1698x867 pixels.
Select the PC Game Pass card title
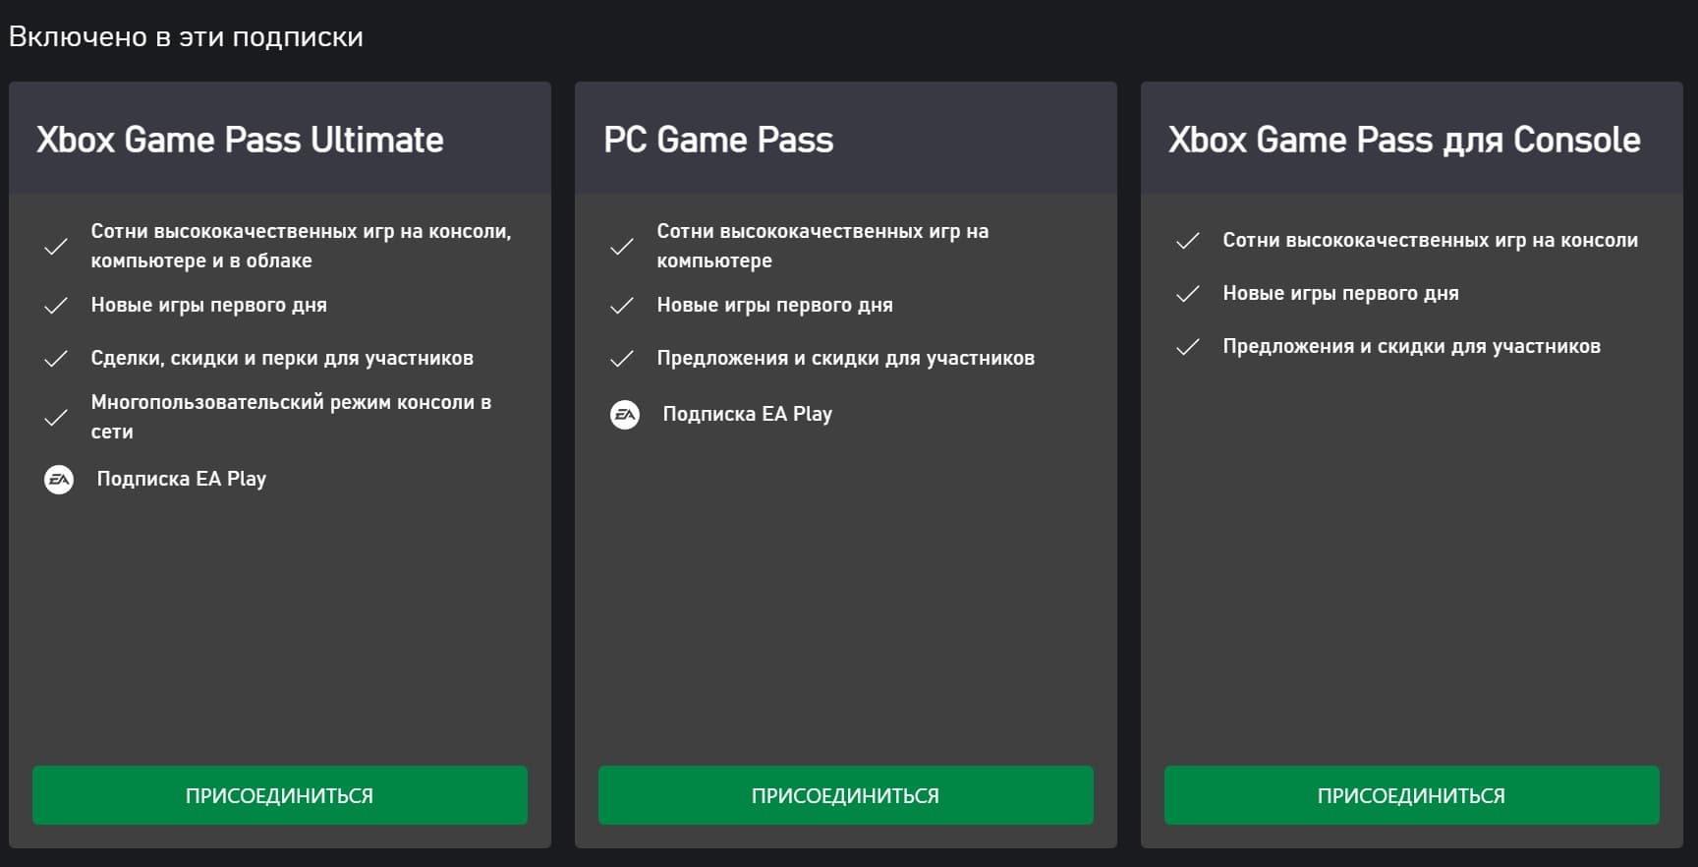718,140
